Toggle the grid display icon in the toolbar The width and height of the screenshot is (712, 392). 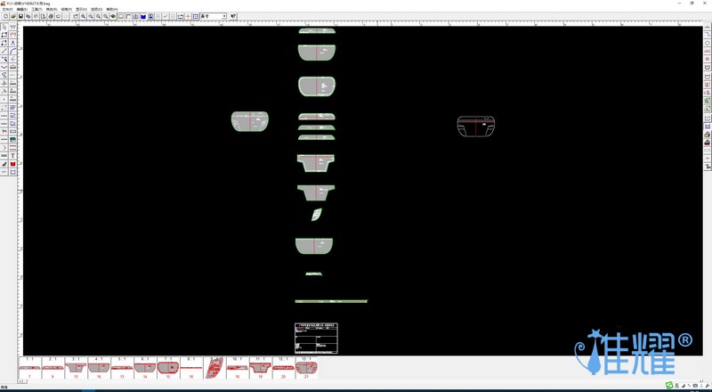tap(196, 16)
